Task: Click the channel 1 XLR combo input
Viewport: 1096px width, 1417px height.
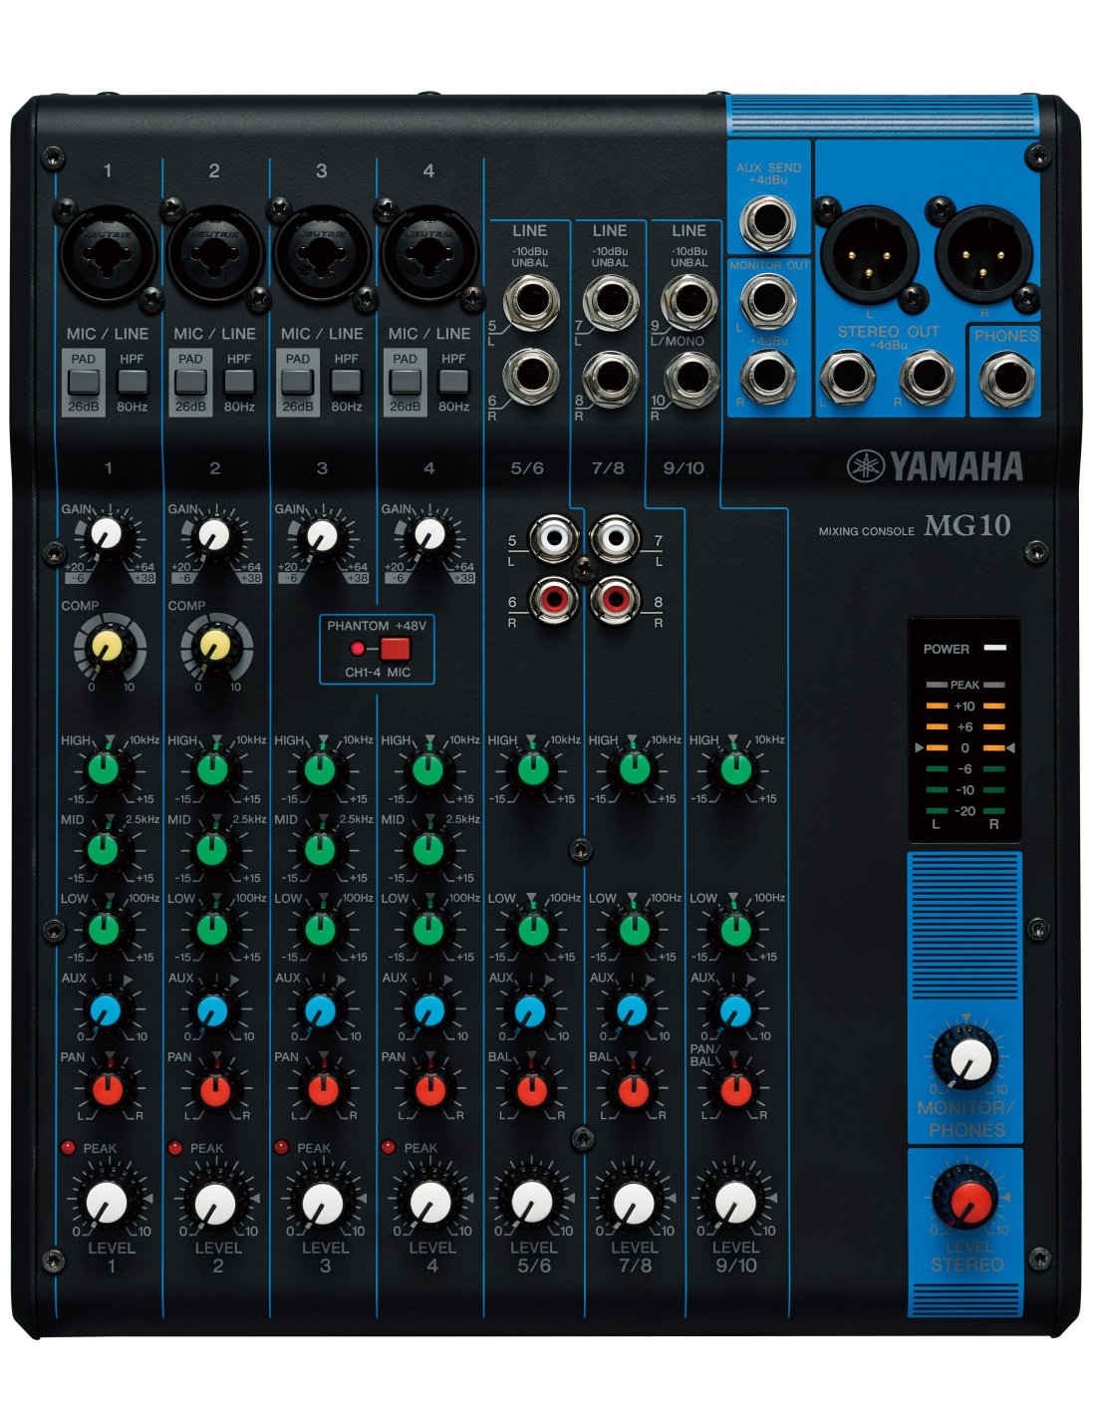Action: (108, 252)
